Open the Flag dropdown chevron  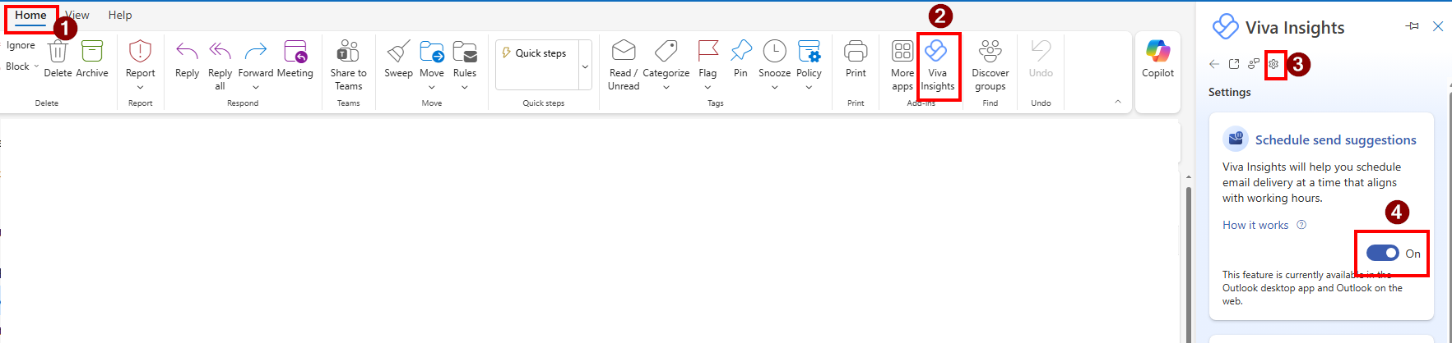[707, 87]
